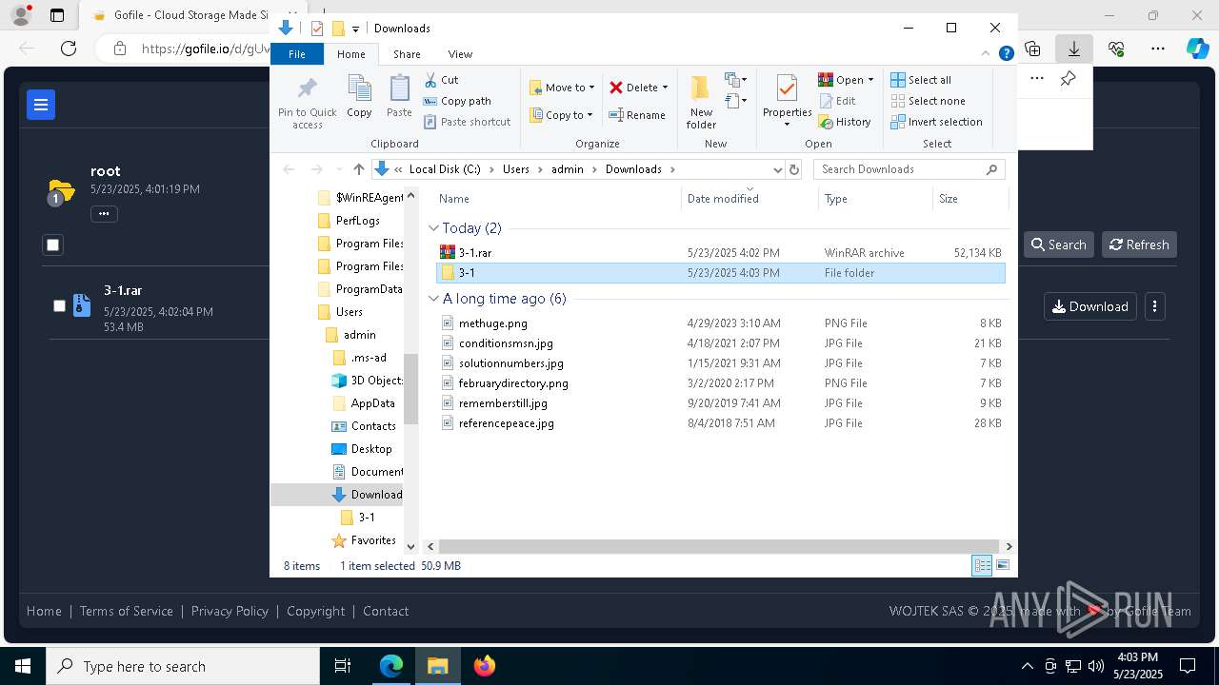The image size is (1219, 685).
Task: Go up one folder level arrow
Action: [x=358, y=169]
